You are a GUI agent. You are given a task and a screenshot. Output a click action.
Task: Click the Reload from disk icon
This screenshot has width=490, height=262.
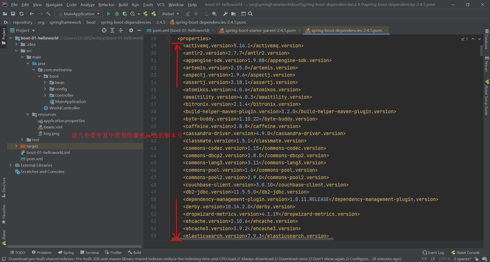point(21,14)
